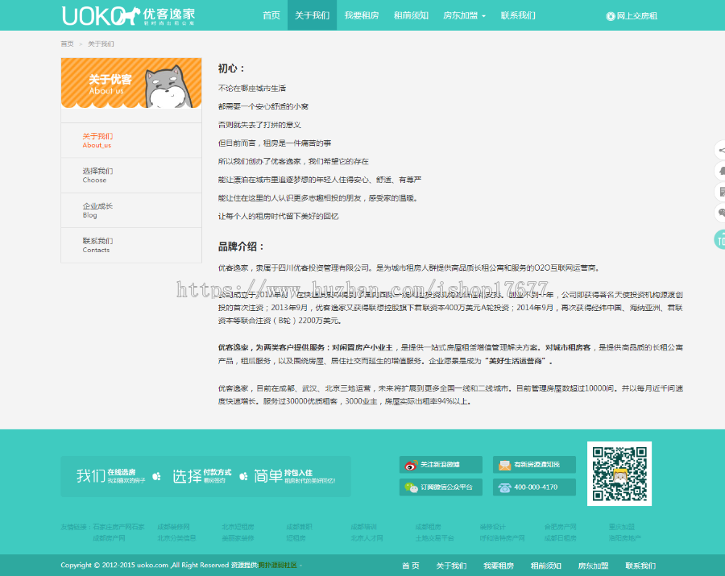The image size is (725, 576).
Task: Open 成都装修网 friend link
Action: tap(173, 527)
